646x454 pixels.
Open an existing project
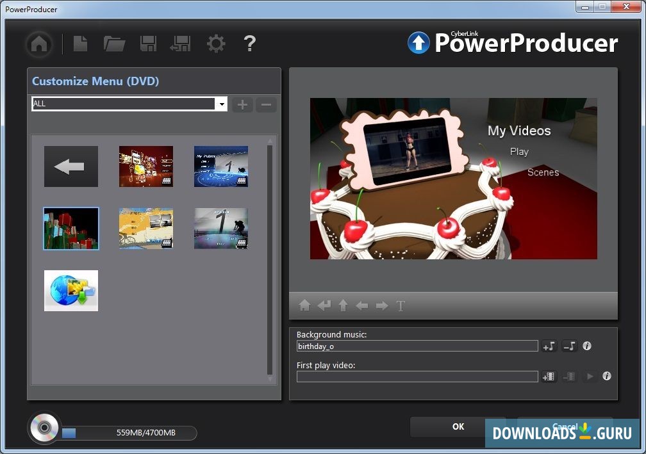click(x=114, y=44)
